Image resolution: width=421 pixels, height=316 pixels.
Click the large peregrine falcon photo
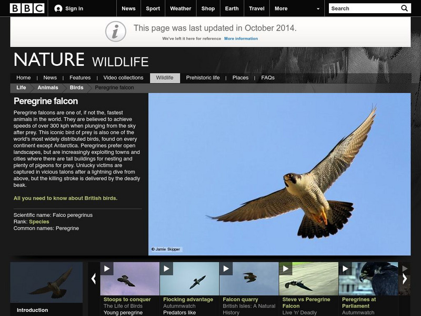(x=279, y=174)
